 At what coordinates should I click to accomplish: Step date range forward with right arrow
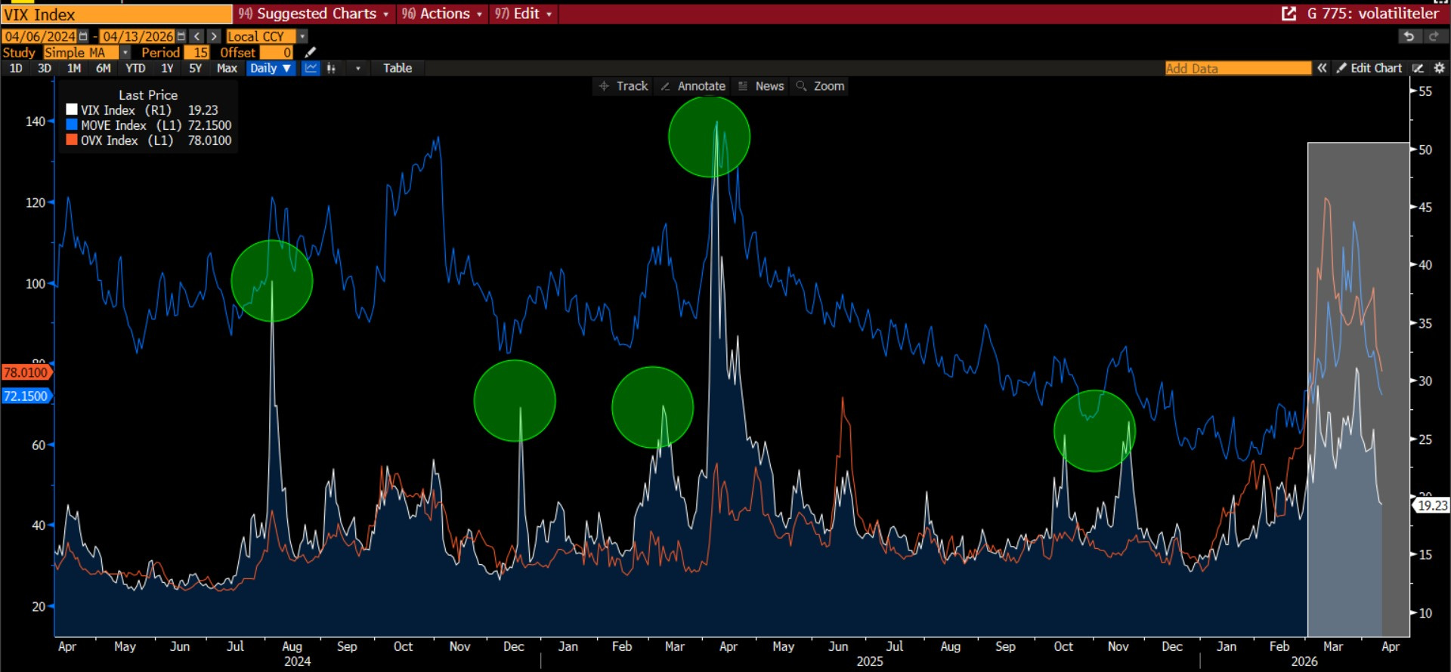214,36
